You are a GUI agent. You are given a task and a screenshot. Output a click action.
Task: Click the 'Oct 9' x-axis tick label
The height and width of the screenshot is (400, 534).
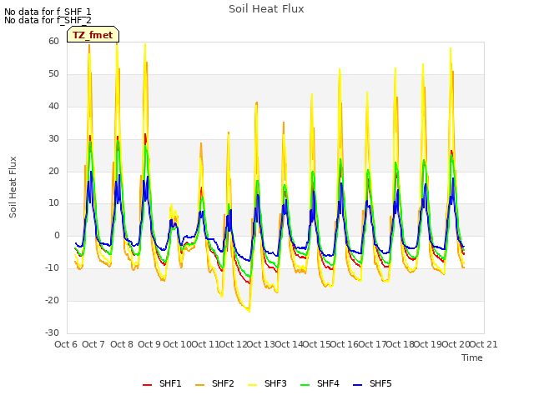point(149,344)
